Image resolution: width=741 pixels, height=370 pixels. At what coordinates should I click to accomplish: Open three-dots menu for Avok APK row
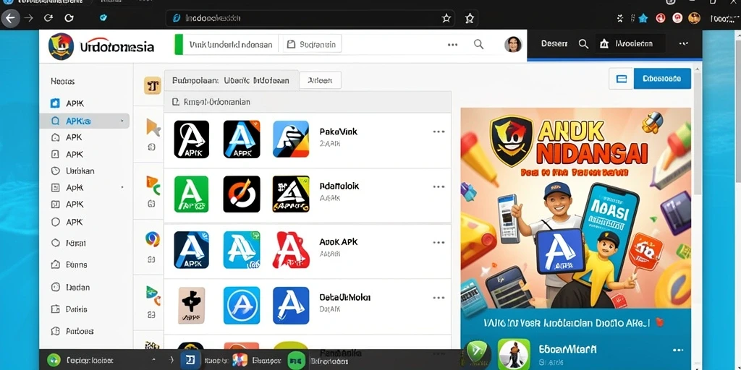tap(439, 243)
